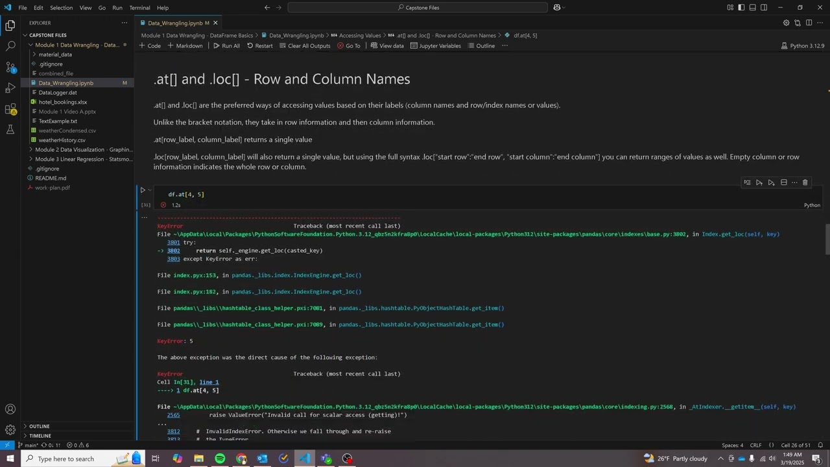Open more cell actions ellipsis
Image resolution: width=830 pixels, height=467 pixels.
pos(794,183)
